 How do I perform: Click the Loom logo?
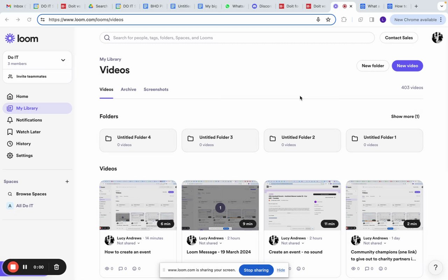22,38
